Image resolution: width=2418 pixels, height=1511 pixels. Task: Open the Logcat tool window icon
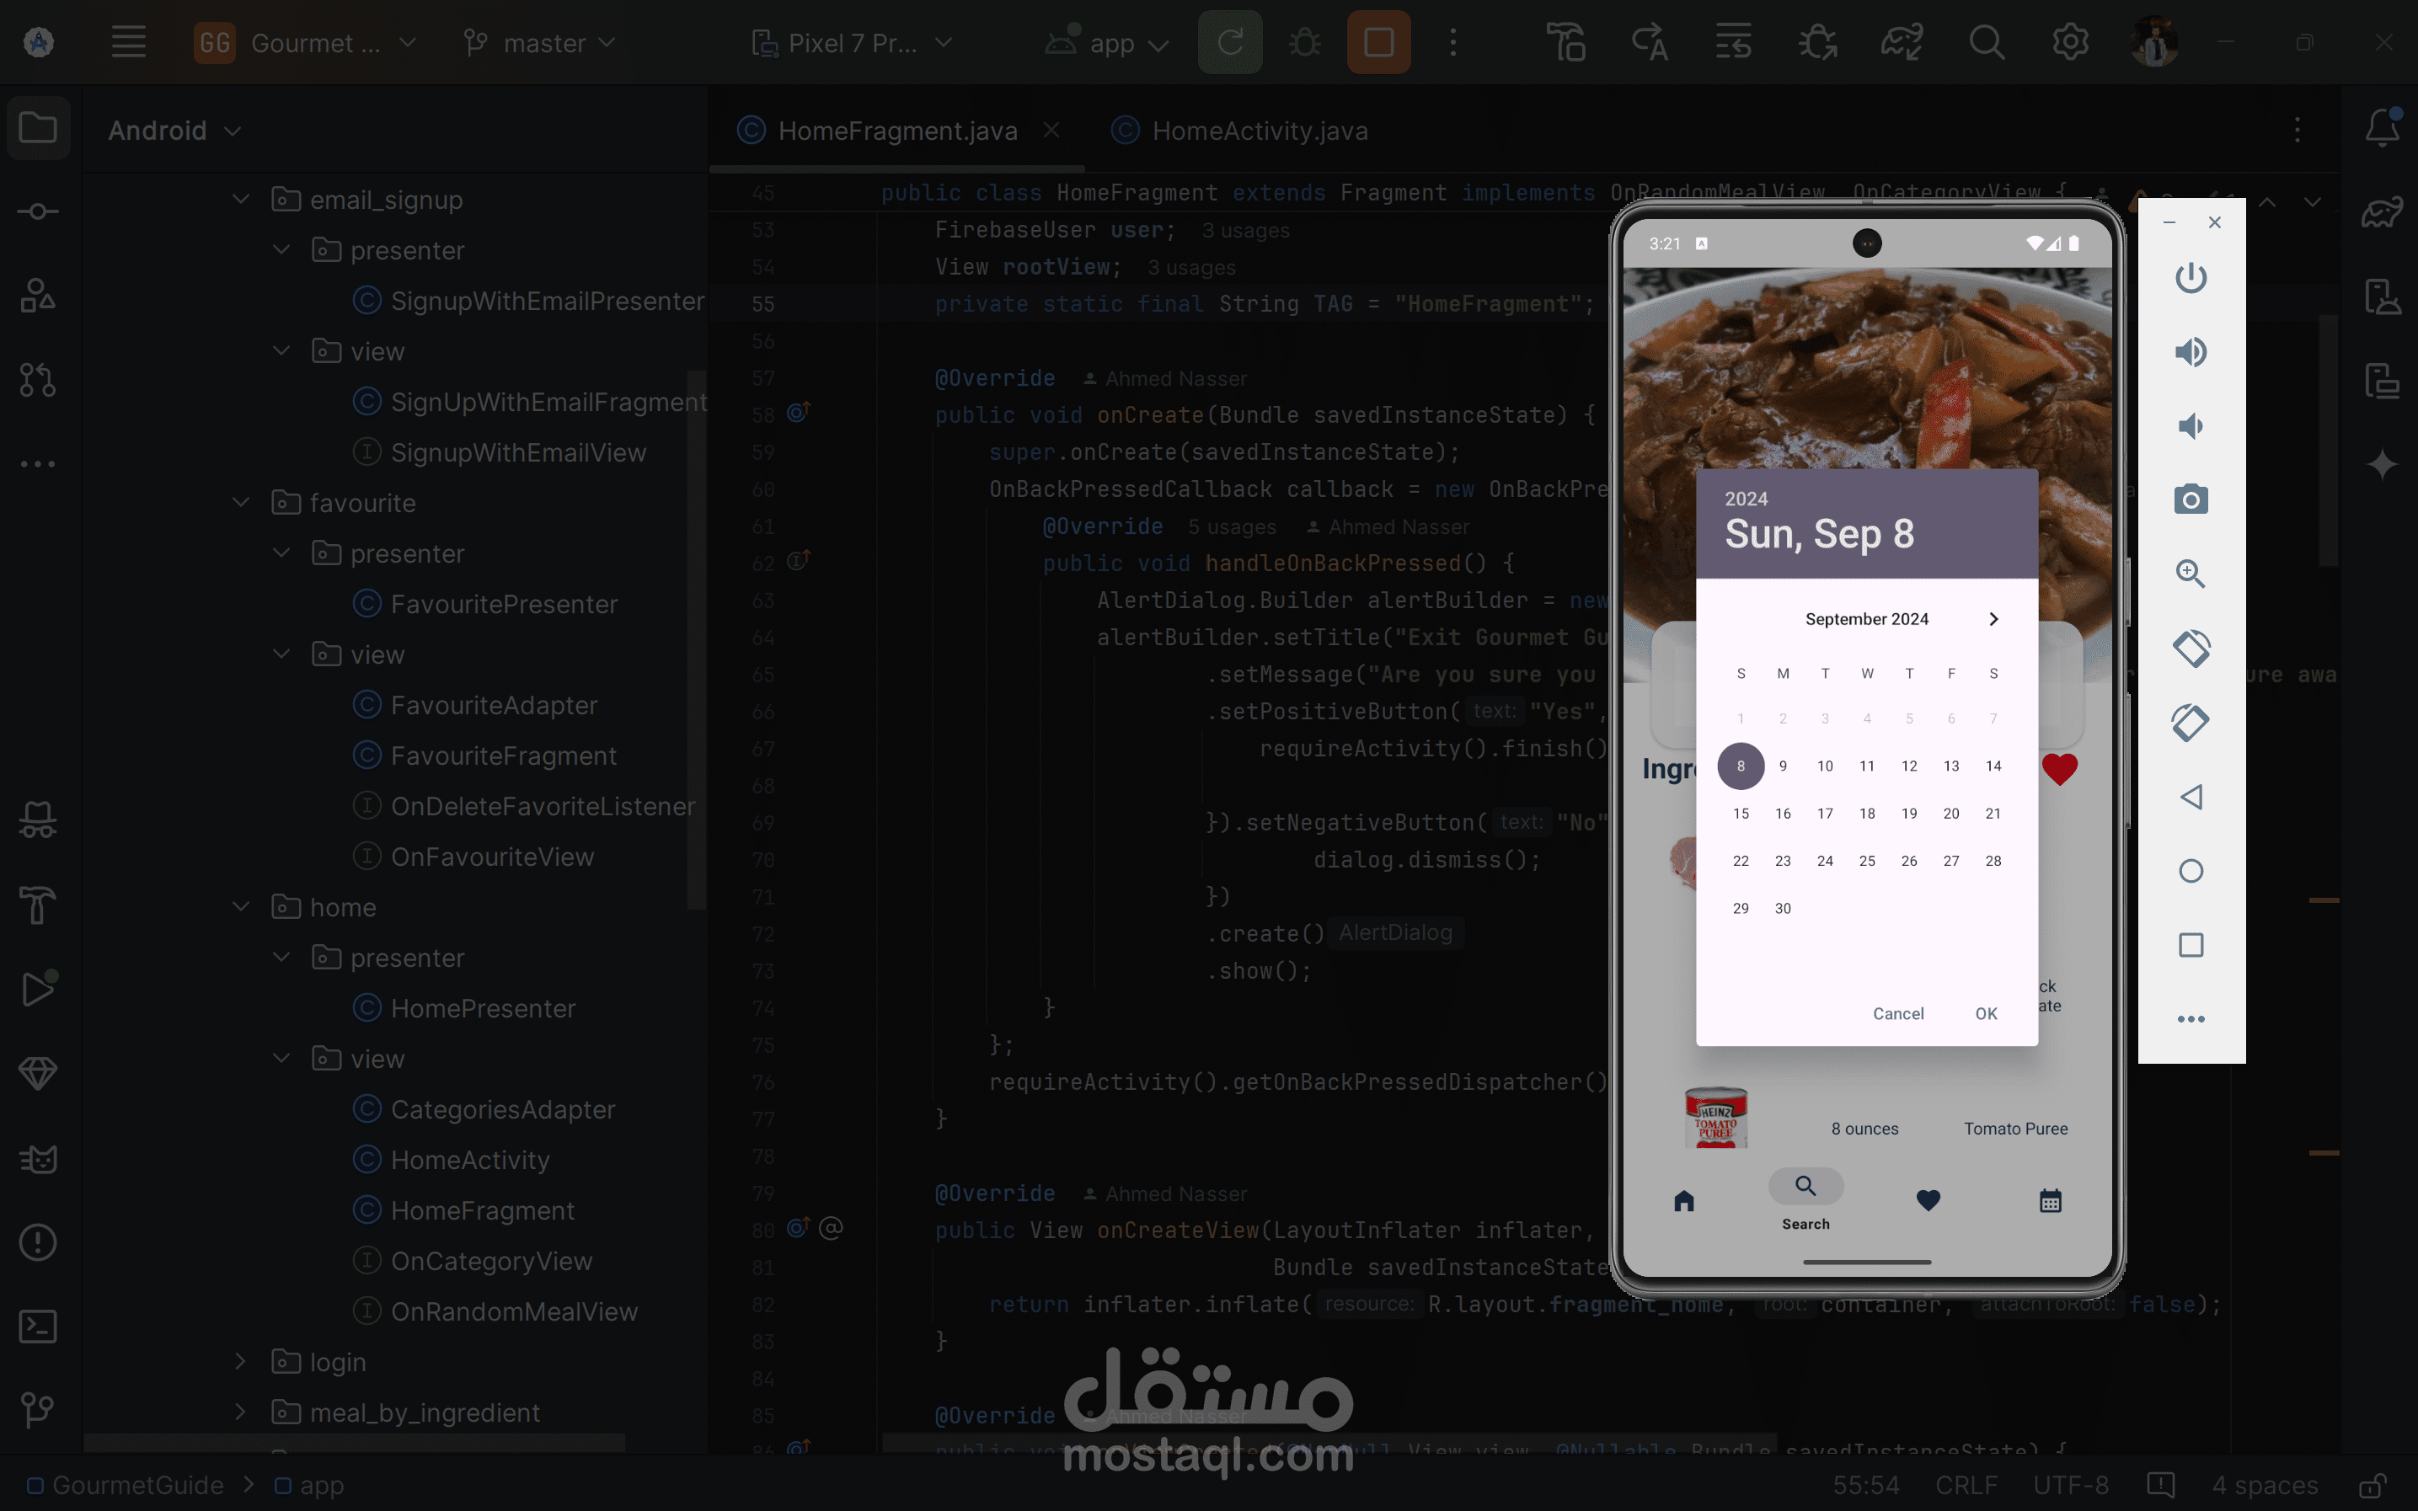[38, 1159]
